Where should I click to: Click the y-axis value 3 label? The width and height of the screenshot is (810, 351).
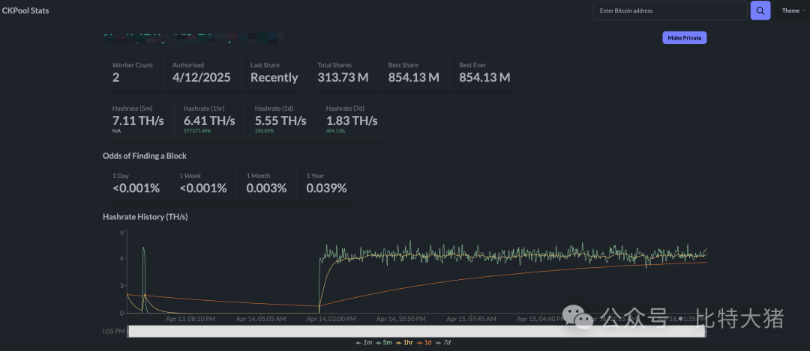pos(121,286)
